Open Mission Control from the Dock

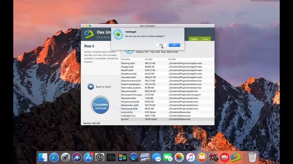click(x=122, y=157)
